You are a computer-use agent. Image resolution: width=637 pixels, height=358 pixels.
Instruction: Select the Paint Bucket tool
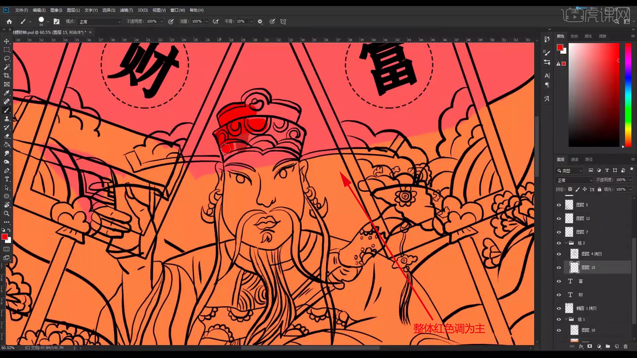pos(7,145)
